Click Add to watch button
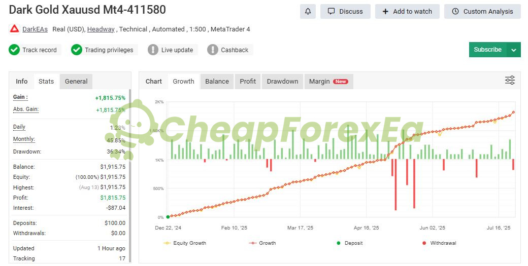The height and width of the screenshot is (266, 528). (x=407, y=12)
